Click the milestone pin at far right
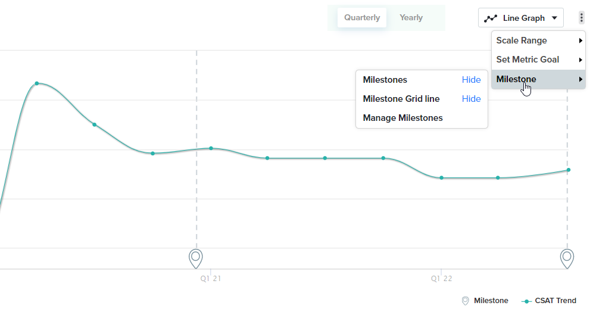The height and width of the screenshot is (318, 593). point(567,258)
